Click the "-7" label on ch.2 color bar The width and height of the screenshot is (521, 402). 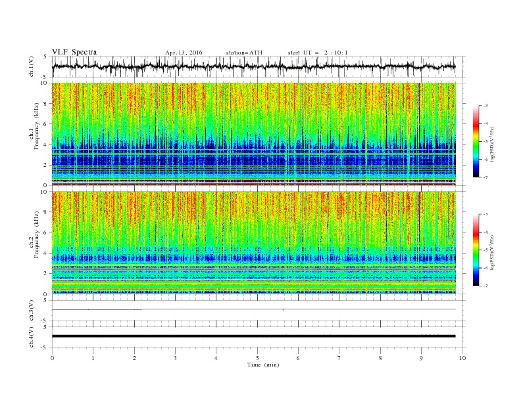coord(485,286)
